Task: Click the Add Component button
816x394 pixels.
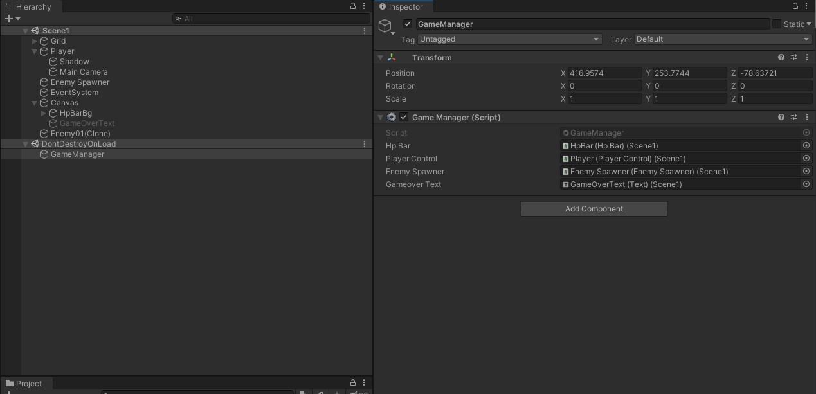Action: point(594,209)
